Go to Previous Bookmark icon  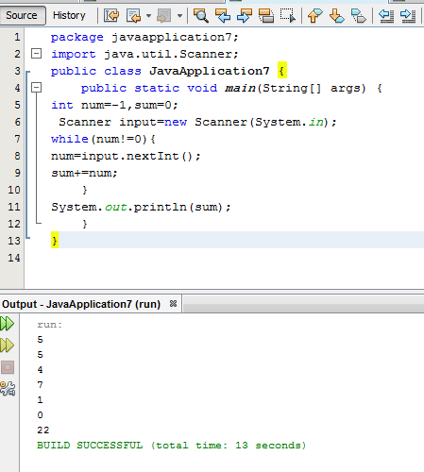(315, 15)
